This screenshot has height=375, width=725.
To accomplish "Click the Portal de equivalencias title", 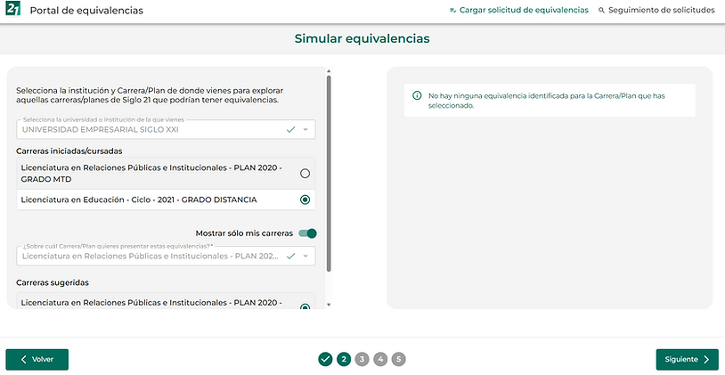I will point(86,11).
